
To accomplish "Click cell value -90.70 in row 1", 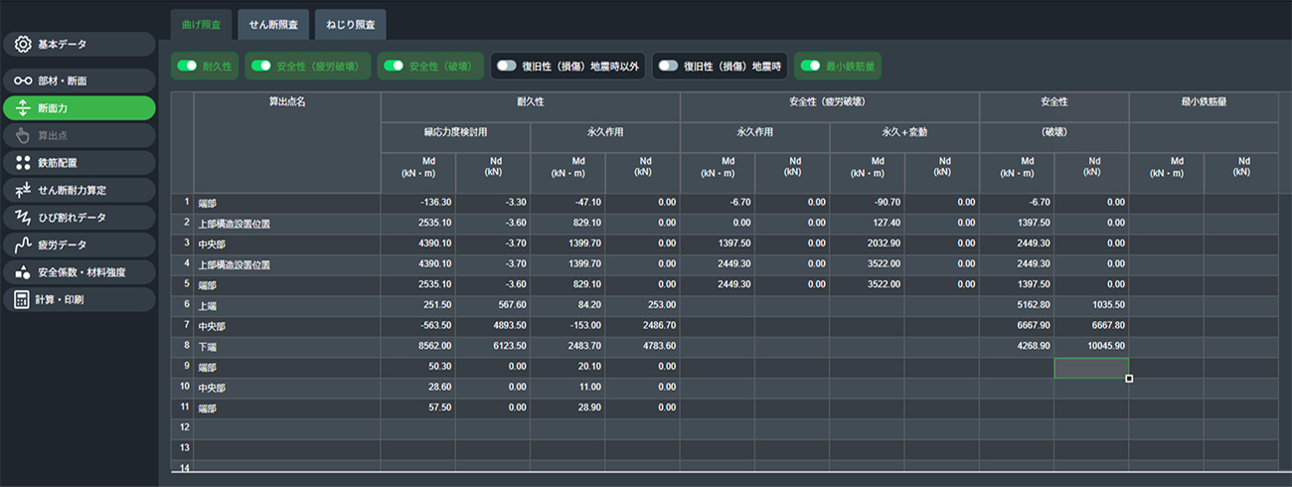I will pyautogui.click(x=867, y=203).
